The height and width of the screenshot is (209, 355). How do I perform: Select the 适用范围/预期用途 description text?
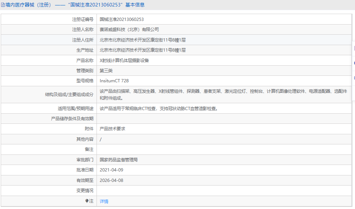[159, 108]
